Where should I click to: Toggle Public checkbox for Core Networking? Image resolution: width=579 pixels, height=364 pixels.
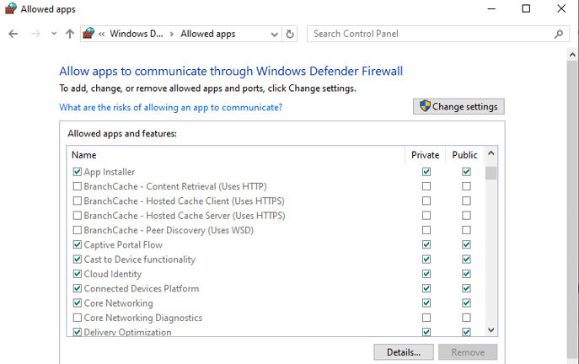[x=466, y=303]
